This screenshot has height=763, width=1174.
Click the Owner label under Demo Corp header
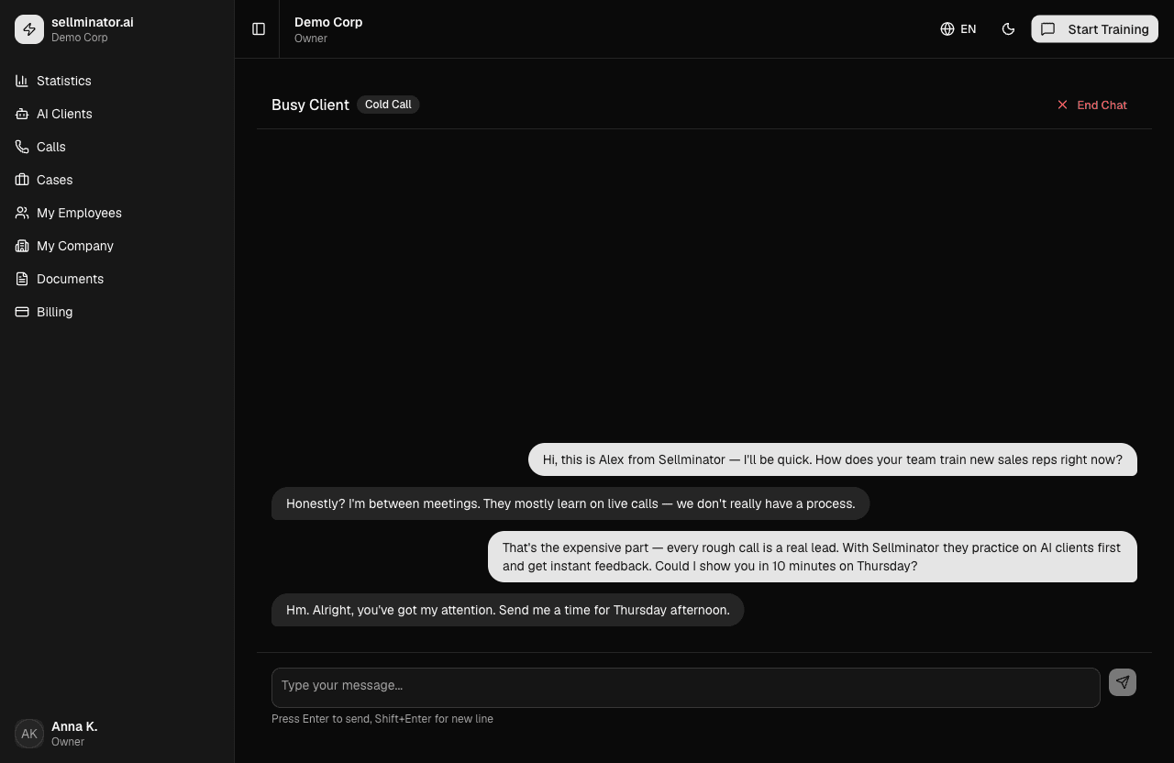point(311,39)
